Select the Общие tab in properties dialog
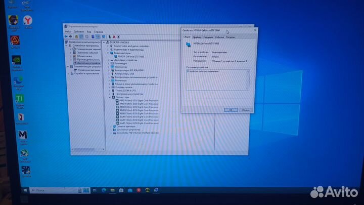Image resolution: width=364 pixels, height=205 pixels. (x=187, y=37)
